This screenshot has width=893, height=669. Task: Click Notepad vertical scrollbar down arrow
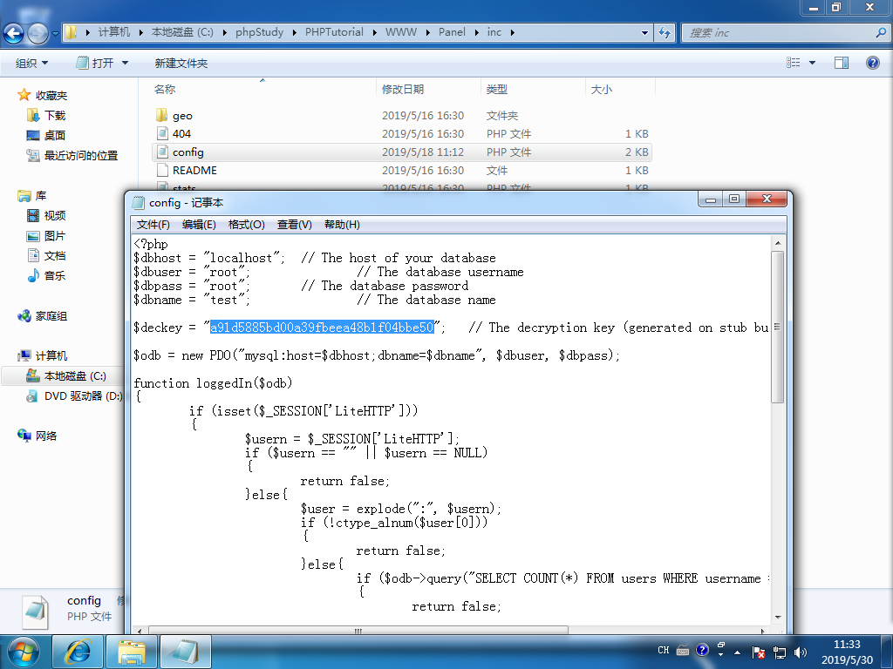coord(777,617)
